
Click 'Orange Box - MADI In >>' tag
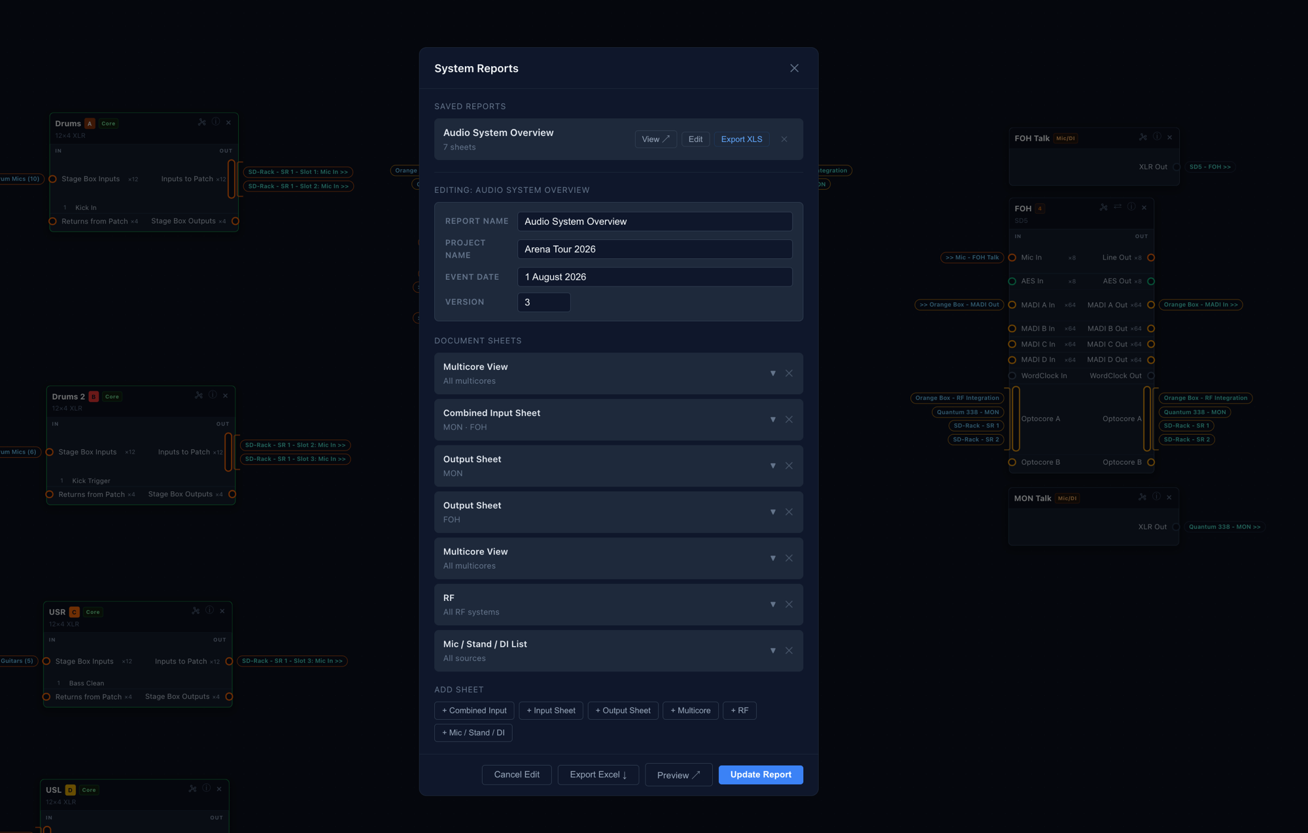(1201, 305)
